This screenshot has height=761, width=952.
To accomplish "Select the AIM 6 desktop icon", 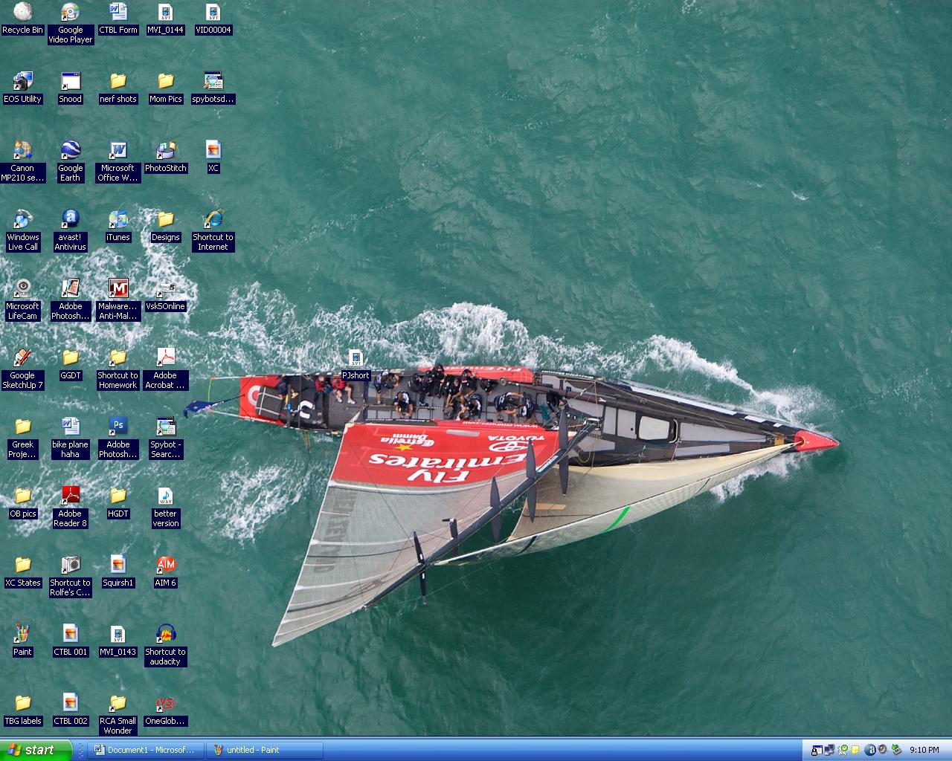I will [x=165, y=566].
